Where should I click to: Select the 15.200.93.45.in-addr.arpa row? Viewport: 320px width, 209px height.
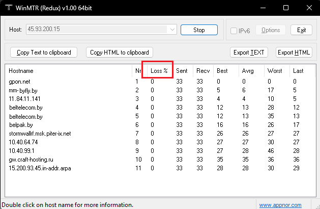(160, 168)
